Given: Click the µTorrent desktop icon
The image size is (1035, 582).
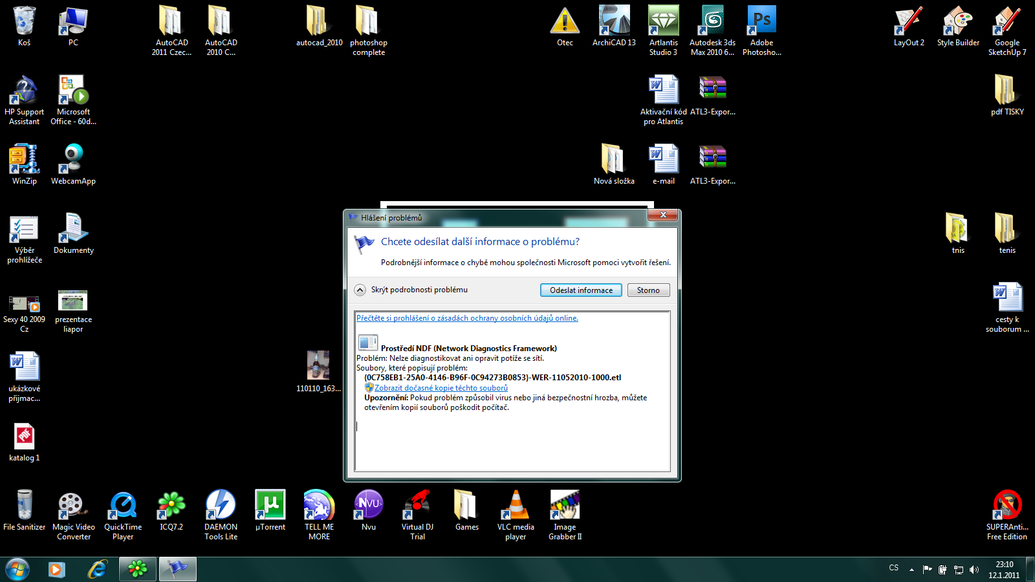Looking at the screenshot, I should 270,510.
